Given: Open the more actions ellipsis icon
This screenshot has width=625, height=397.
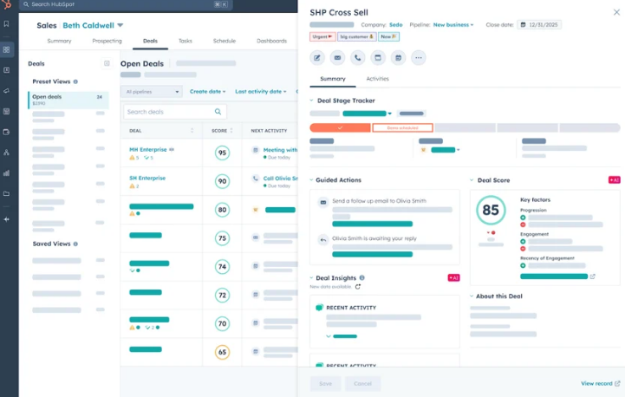Looking at the screenshot, I should click(419, 58).
